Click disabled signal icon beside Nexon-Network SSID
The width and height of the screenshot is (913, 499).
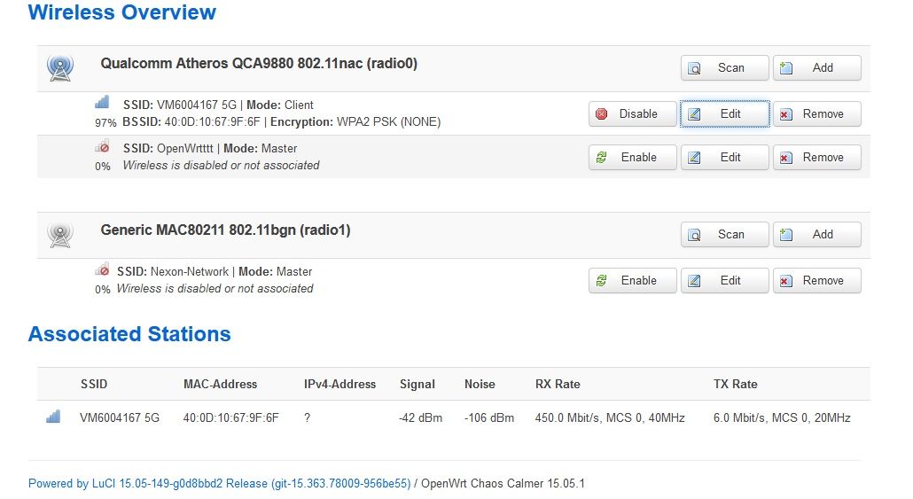102,270
